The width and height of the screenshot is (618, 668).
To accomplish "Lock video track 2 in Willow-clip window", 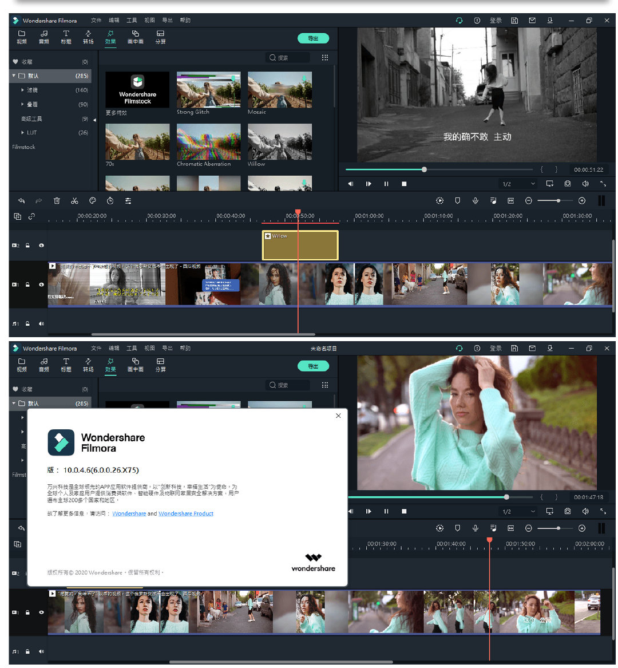I will point(27,246).
